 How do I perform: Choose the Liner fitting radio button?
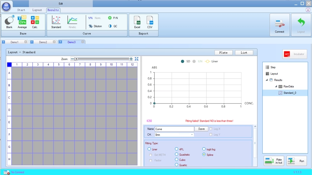(149, 149)
